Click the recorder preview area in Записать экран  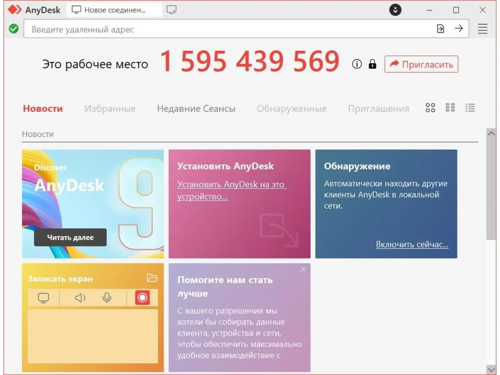(93, 336)
